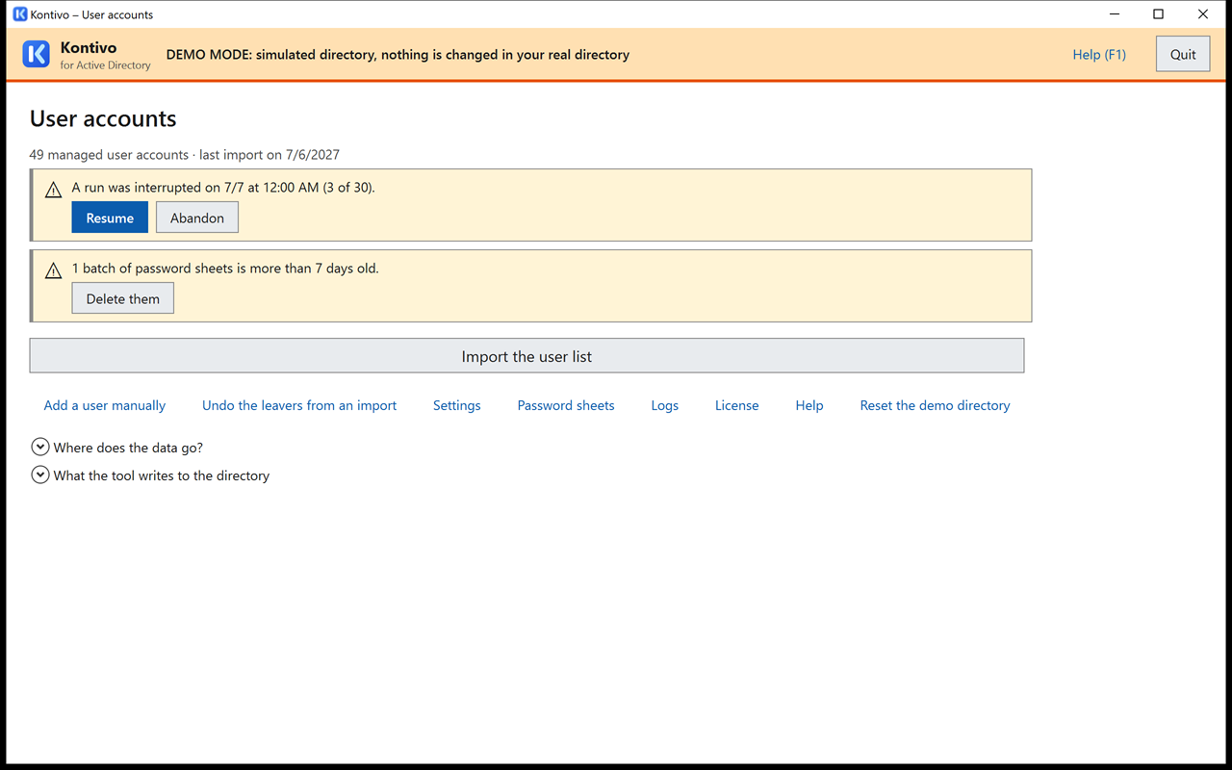Viewport: 1232px width, 770px height.
Task: Click "1 batch of password sheets" message
Action: [225, 268]
